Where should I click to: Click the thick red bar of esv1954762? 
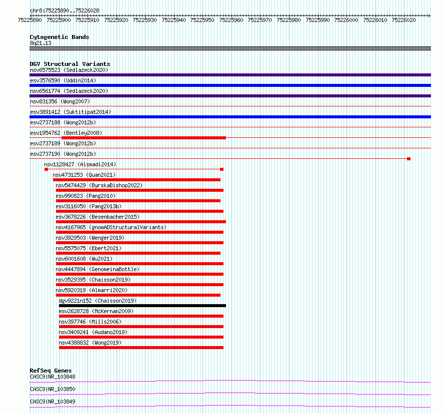tap(143, 138)
